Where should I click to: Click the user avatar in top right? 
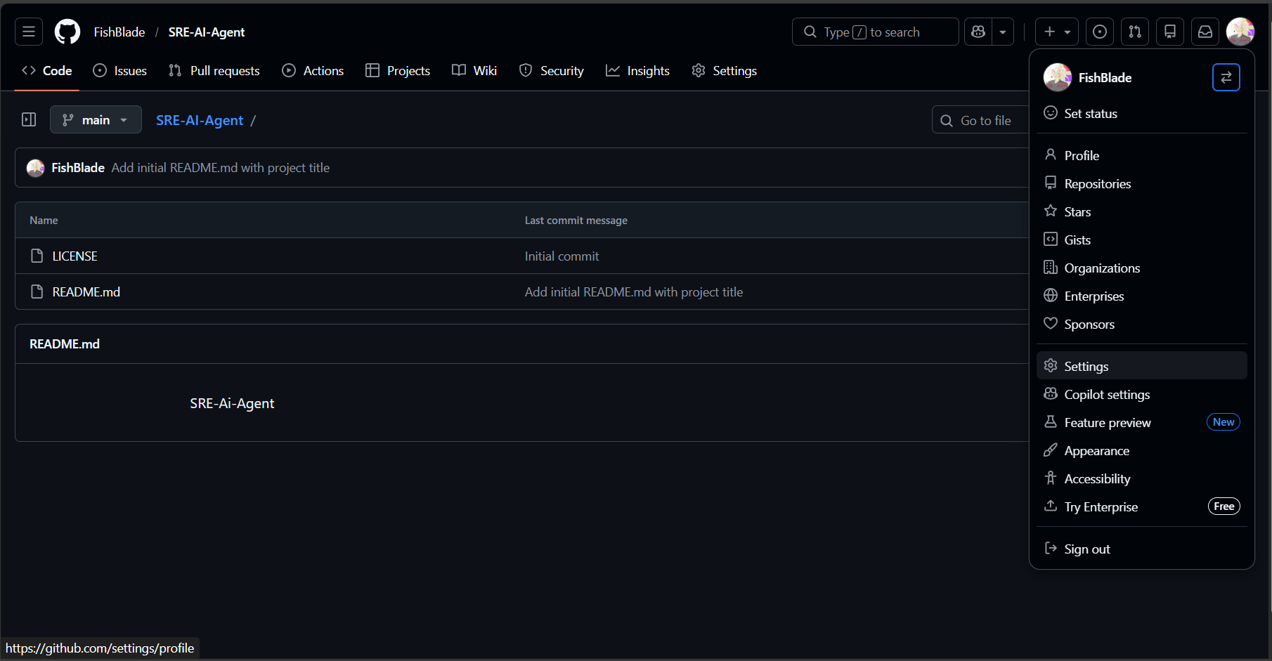pos(1240,32)
